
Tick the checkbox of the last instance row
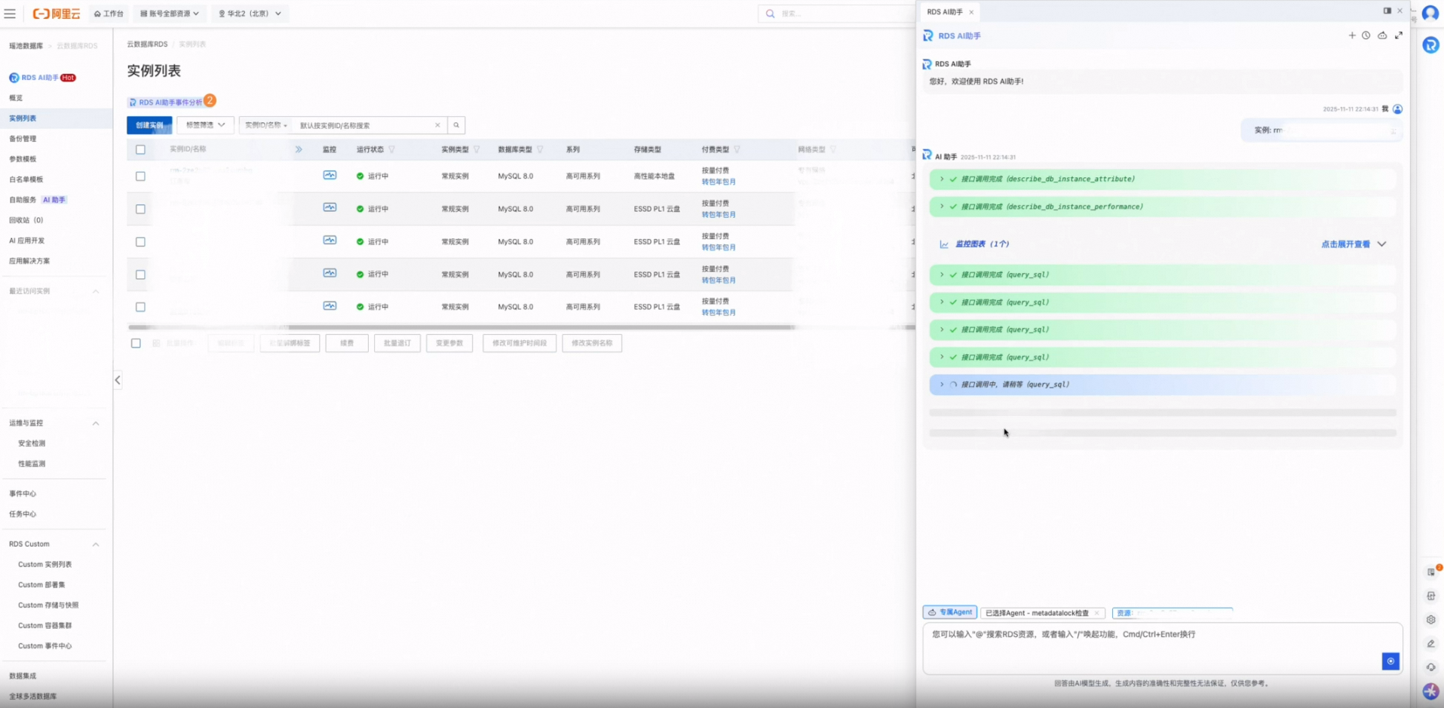[x=140, y=307]
